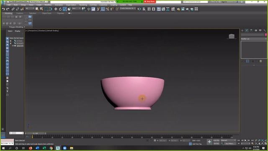
Task: Select the Select and Link chain icon
Action: click(13, 9)
